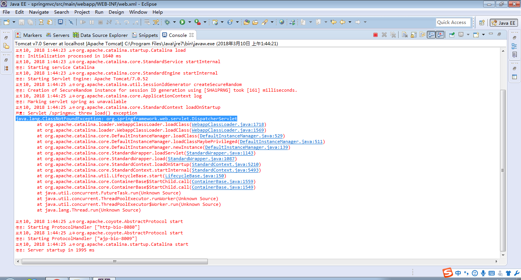Click the green Run button
Screen dimensions: 521x280
182,22
